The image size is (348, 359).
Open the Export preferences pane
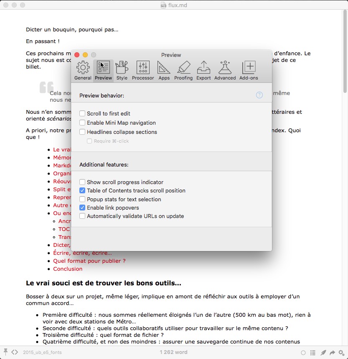click(x=203, y=71)
